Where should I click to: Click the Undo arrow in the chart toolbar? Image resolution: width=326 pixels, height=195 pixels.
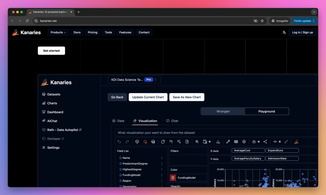click(119, 141)
